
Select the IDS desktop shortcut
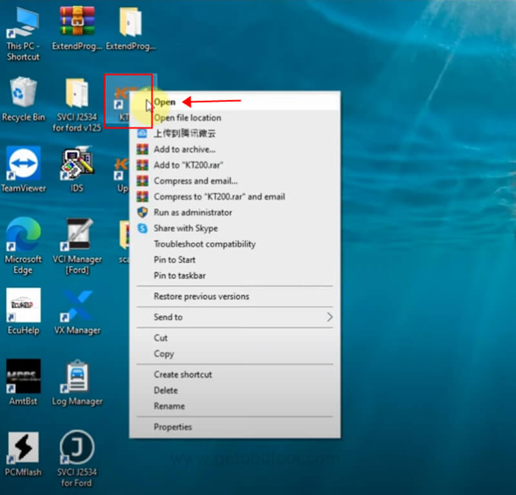coord(77,164)
